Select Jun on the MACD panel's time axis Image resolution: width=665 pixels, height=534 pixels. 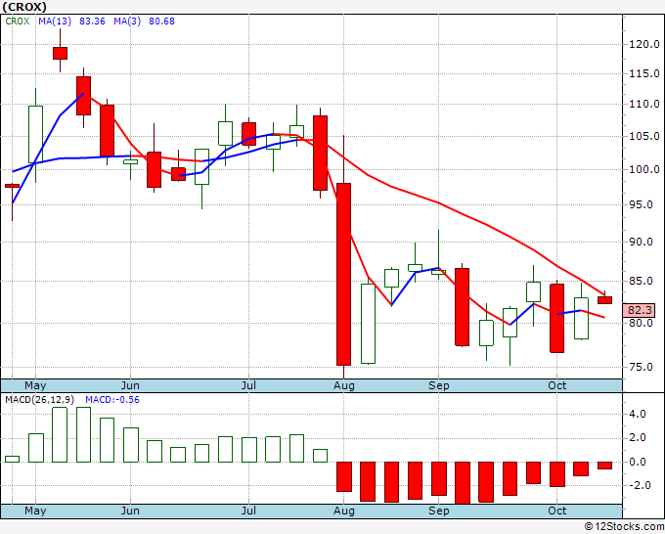[x=130, y=512]
